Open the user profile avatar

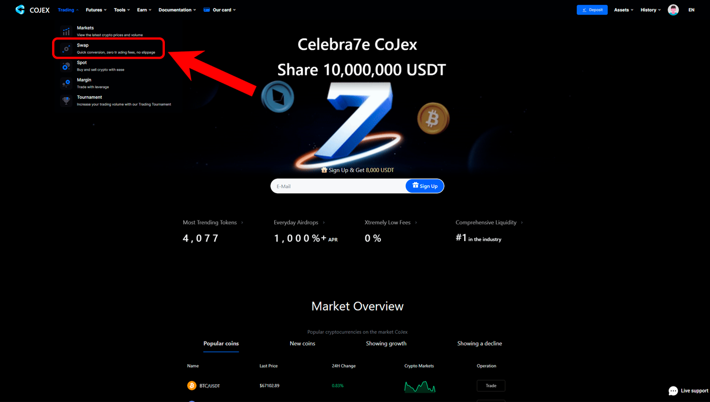click(x=673, y=9)
